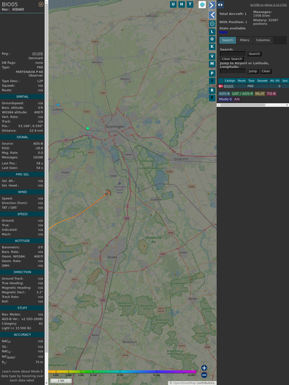Click the R button on map

212,90
